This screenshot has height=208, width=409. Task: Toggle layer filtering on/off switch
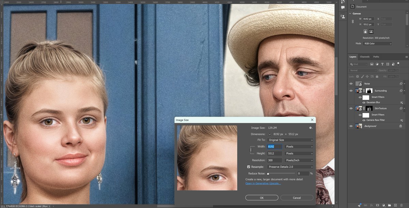pyautogui.click(x=398, y=64)
